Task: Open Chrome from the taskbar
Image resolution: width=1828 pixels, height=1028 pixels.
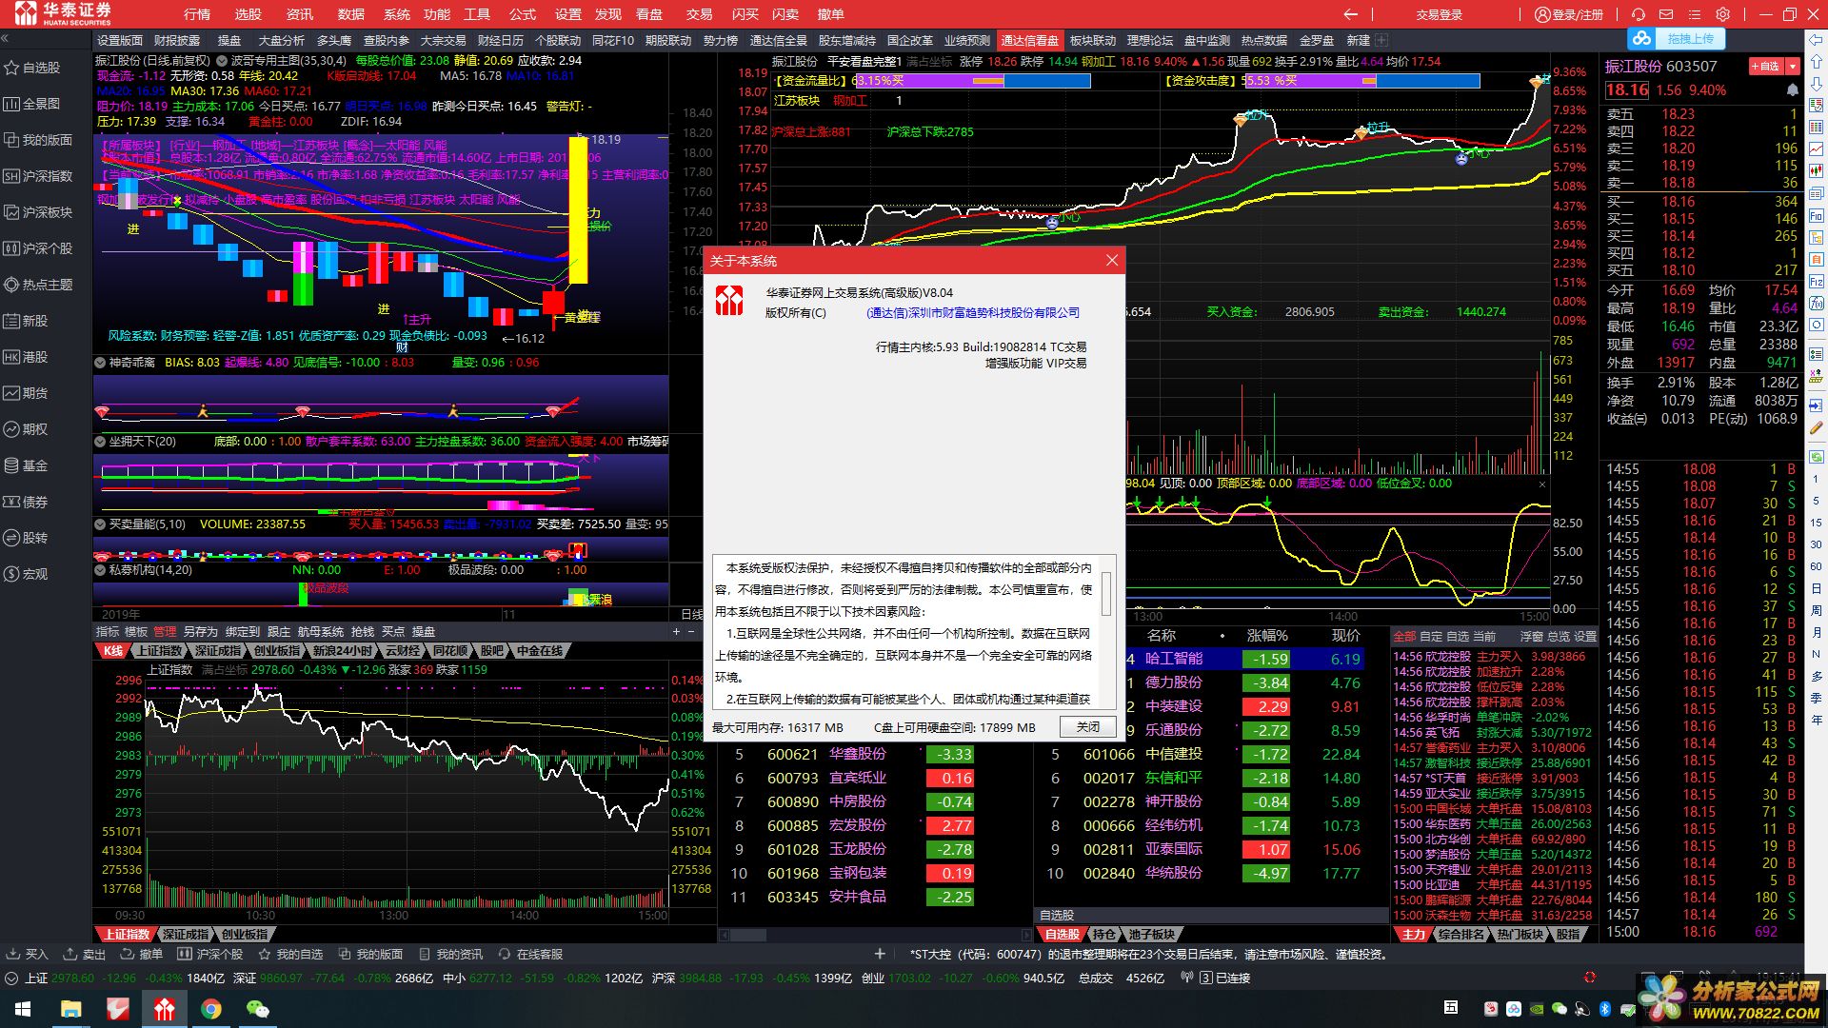Action: tap(211, 1009)
